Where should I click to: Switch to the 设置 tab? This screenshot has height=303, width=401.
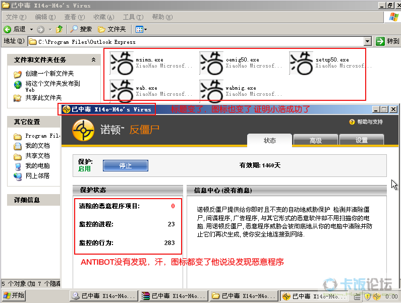coord(361,140)
